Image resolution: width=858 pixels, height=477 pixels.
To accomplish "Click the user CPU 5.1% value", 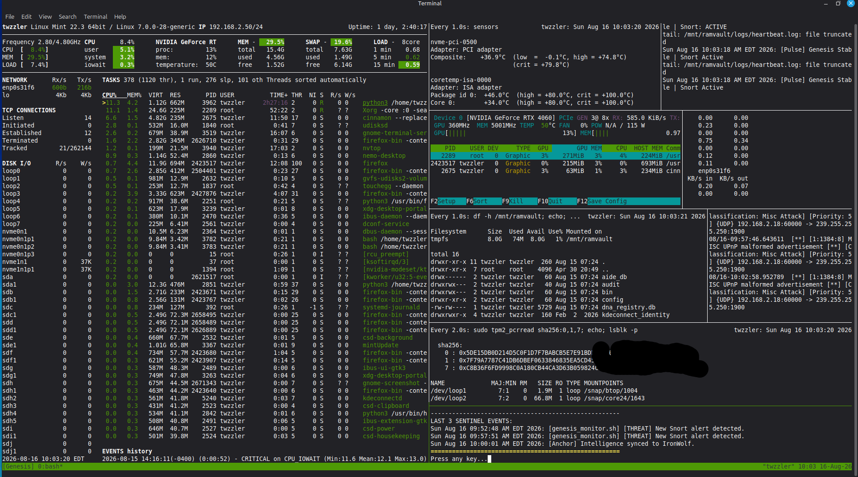I will 124,49.
